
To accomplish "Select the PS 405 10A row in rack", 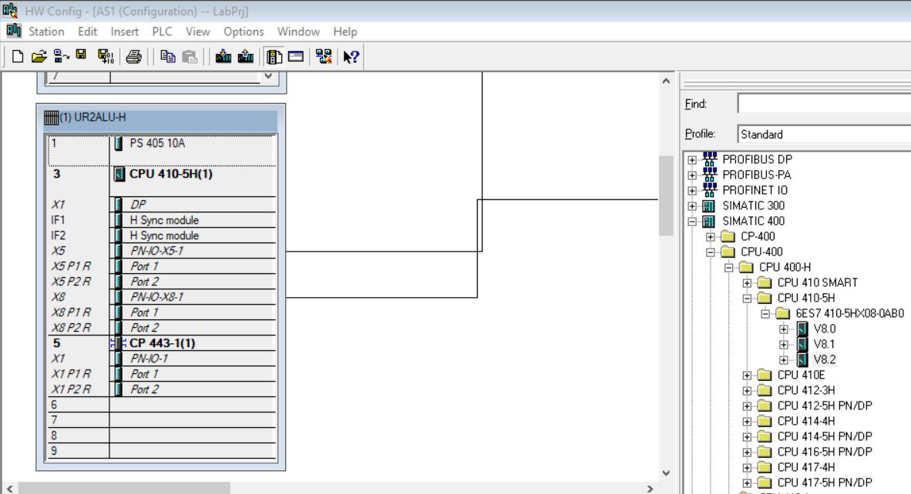I will tap(162, 150).
